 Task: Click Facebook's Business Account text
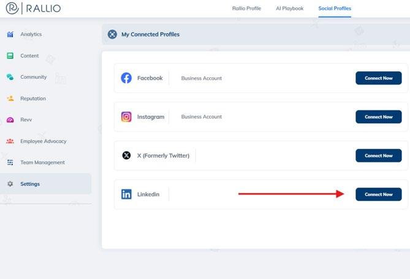click(x=202, y=78)
